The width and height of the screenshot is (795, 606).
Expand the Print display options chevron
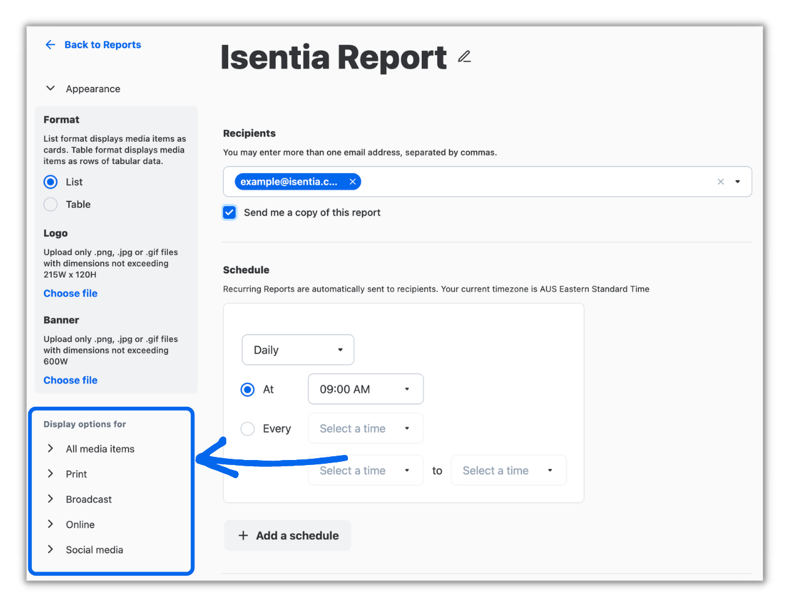50,474
